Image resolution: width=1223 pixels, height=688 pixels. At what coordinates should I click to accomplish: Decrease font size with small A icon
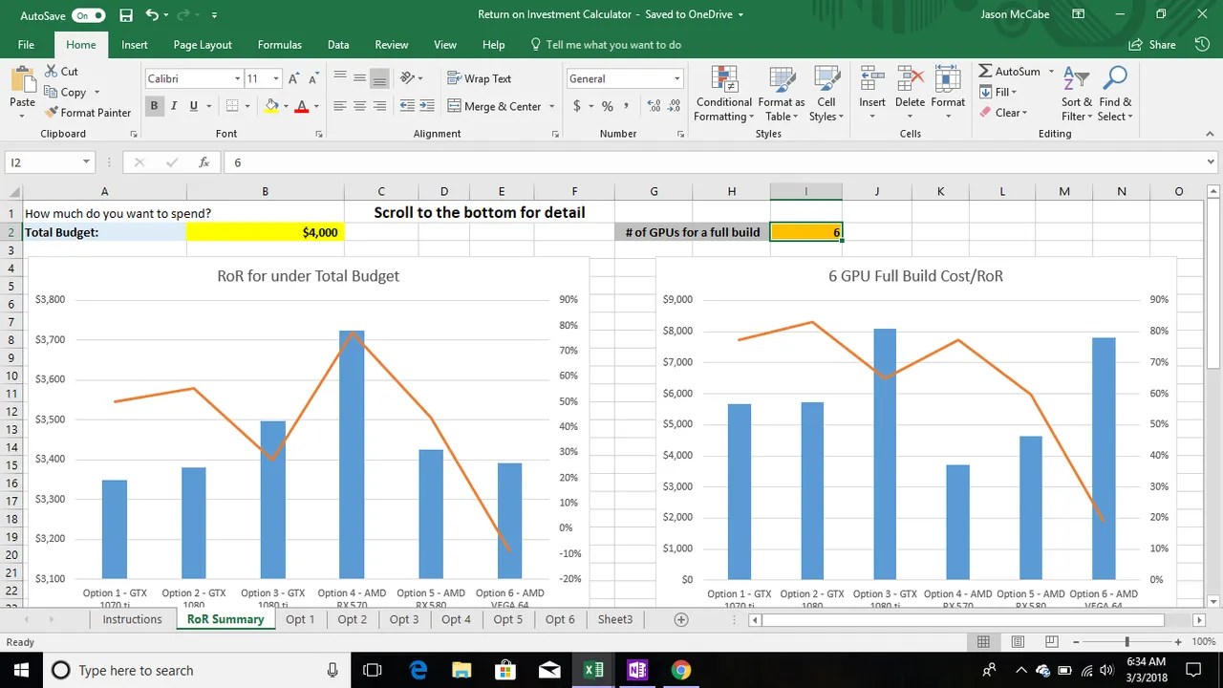312,78
